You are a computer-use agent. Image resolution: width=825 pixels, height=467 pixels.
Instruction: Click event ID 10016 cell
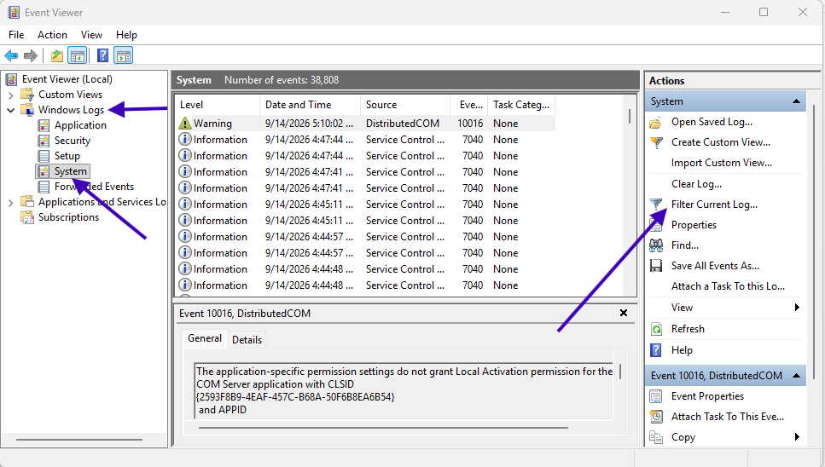(x=470, y=123)
